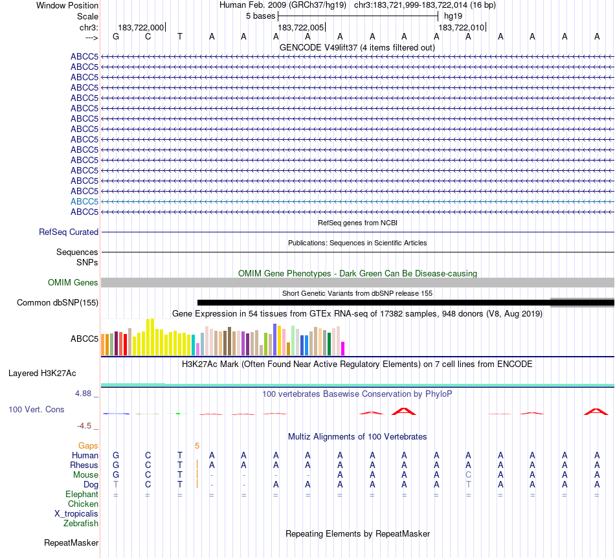Screen dimensions: 615x558
Task: Click the green PhyloP mark under base T
Action: tap(178, 414)
